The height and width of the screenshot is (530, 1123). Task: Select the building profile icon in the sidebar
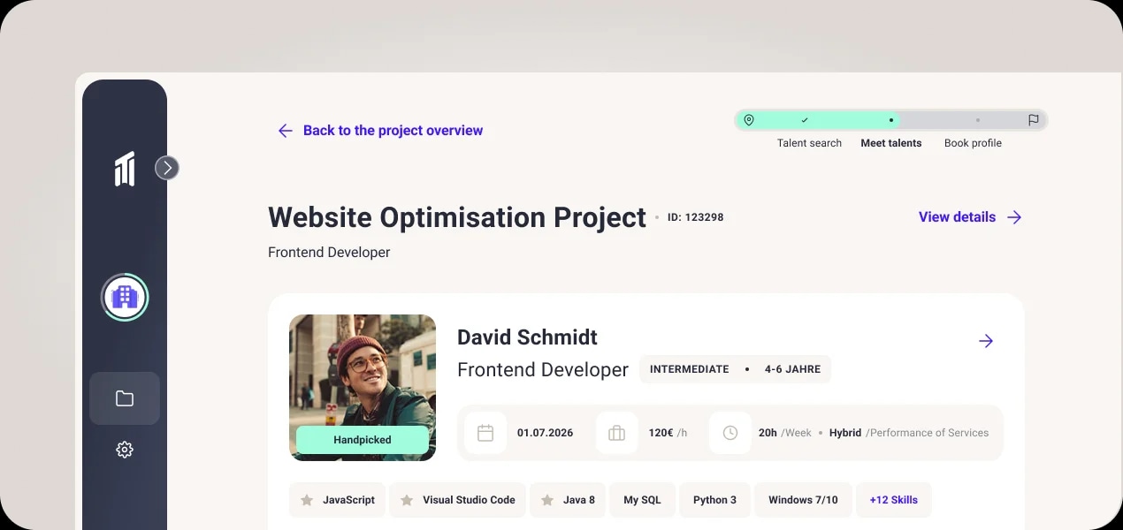[x=124, y=297]
